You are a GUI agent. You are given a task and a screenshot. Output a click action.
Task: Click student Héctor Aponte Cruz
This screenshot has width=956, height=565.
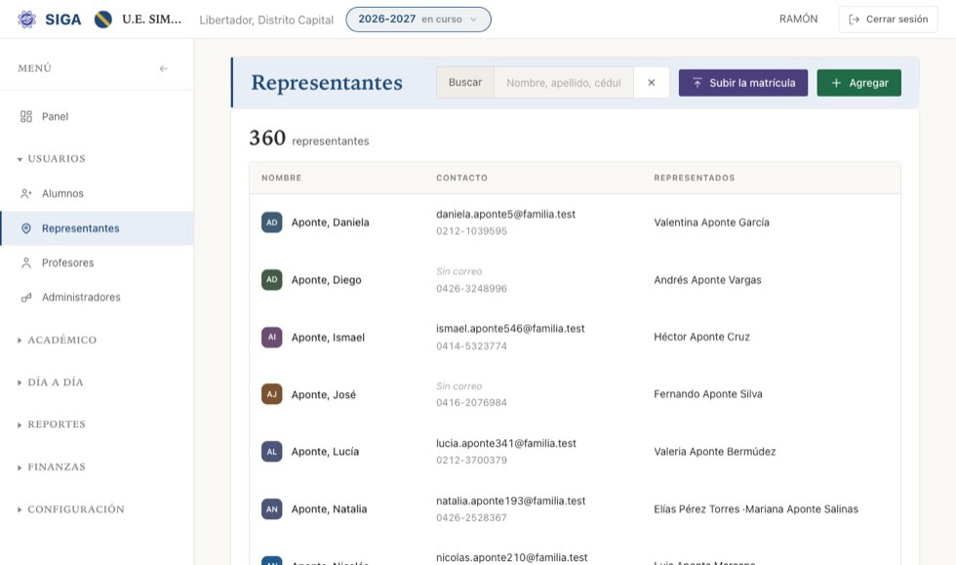[701, 337]
